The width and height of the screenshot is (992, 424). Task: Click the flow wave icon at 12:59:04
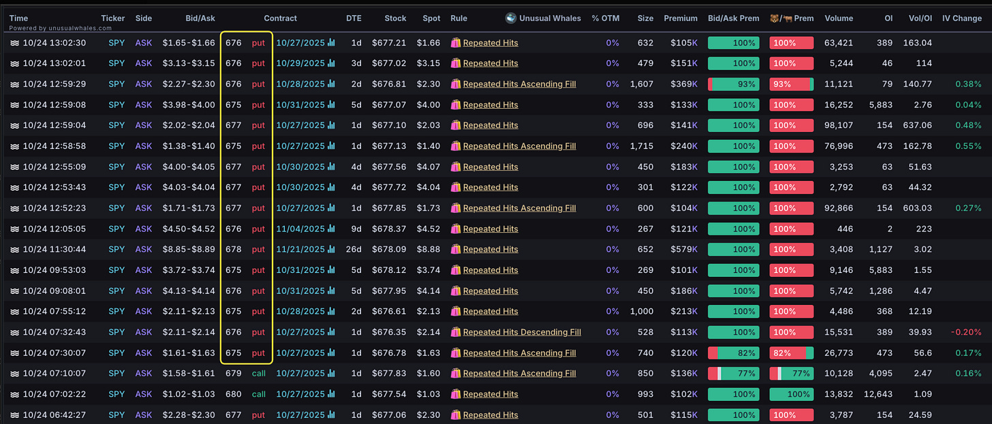[x=14, y=125]
